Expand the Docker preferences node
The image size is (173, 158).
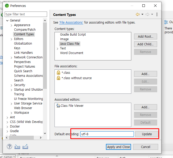coord(7,127)
